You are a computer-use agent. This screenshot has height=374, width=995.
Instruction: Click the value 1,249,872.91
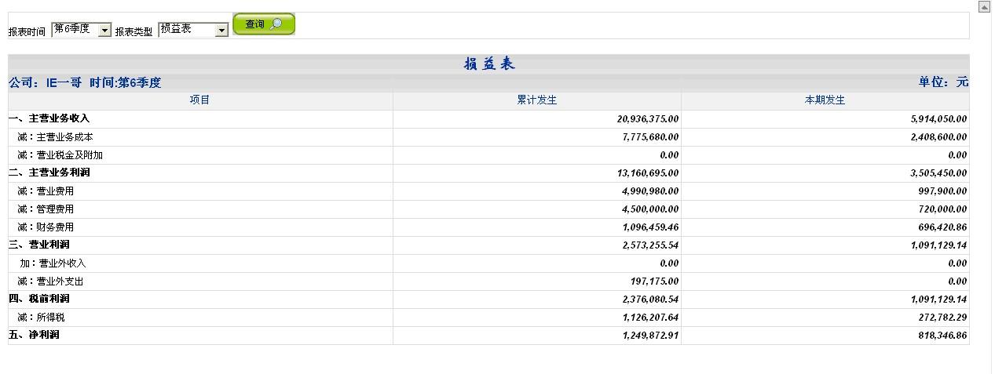(650, 336)
